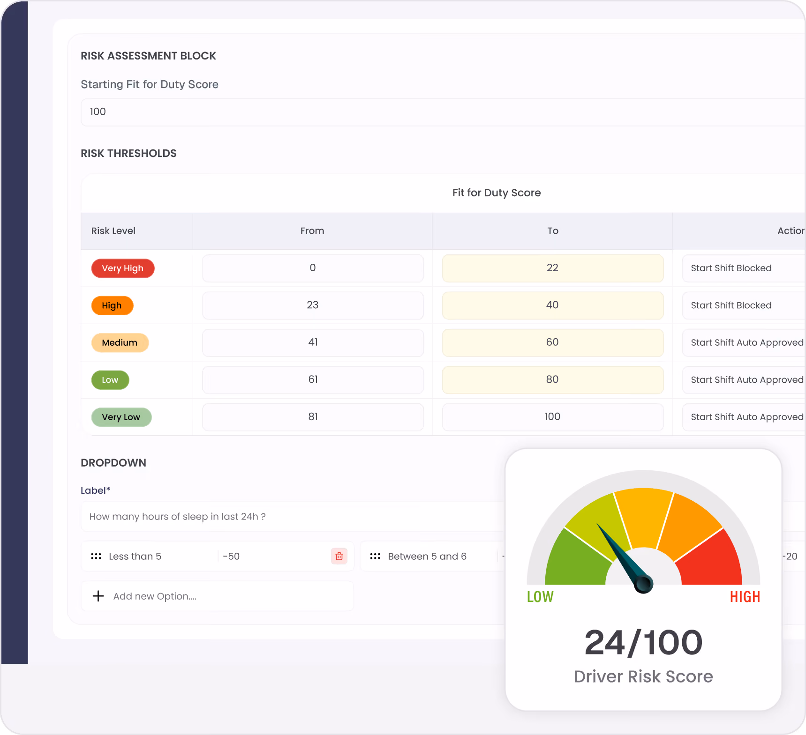Grab the drag handle beside 'Less than 5'

coord(96,556)
